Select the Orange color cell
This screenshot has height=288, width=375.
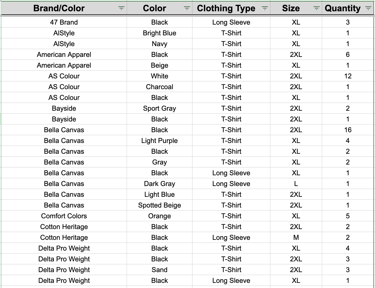[160, 216]
